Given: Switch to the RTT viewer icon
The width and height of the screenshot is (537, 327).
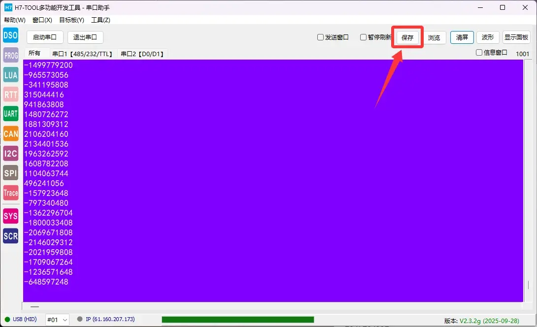Looking at the screenshot, I should pos(11,95).
